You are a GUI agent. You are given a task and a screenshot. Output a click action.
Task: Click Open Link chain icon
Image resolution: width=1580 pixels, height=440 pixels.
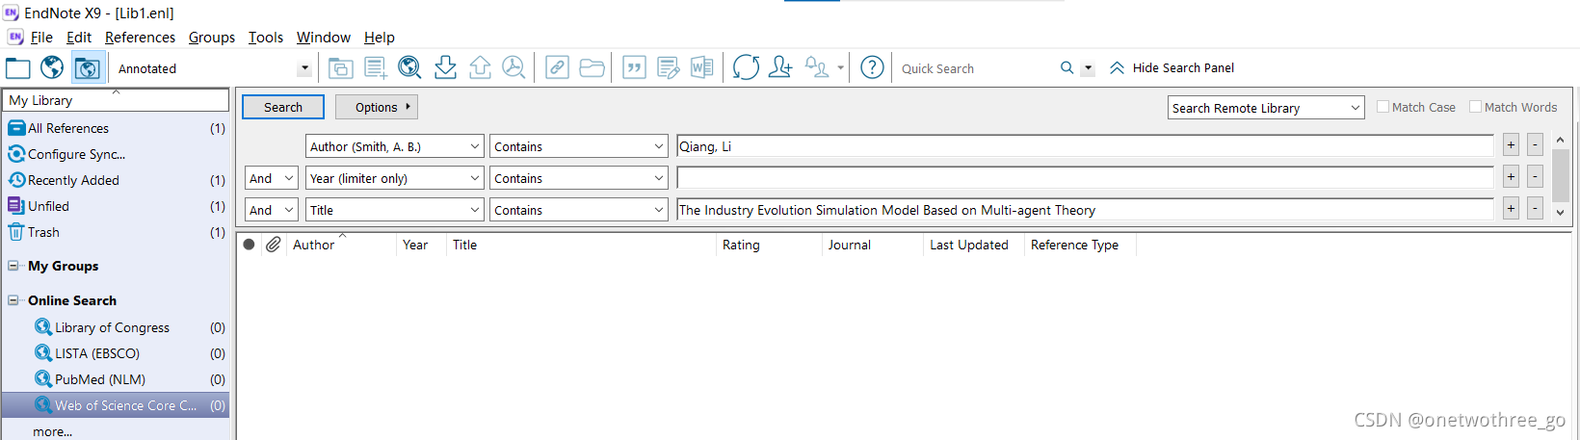click(x=557, y=67)
